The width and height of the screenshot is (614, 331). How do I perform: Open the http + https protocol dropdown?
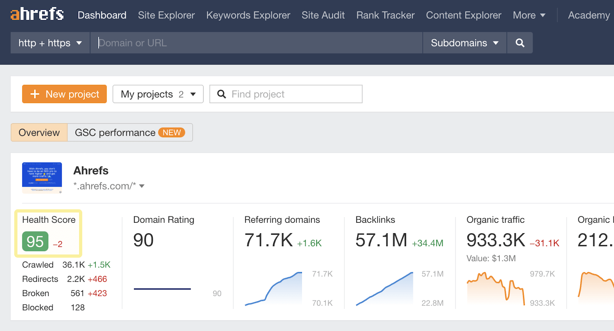click(x=50, y=43)
